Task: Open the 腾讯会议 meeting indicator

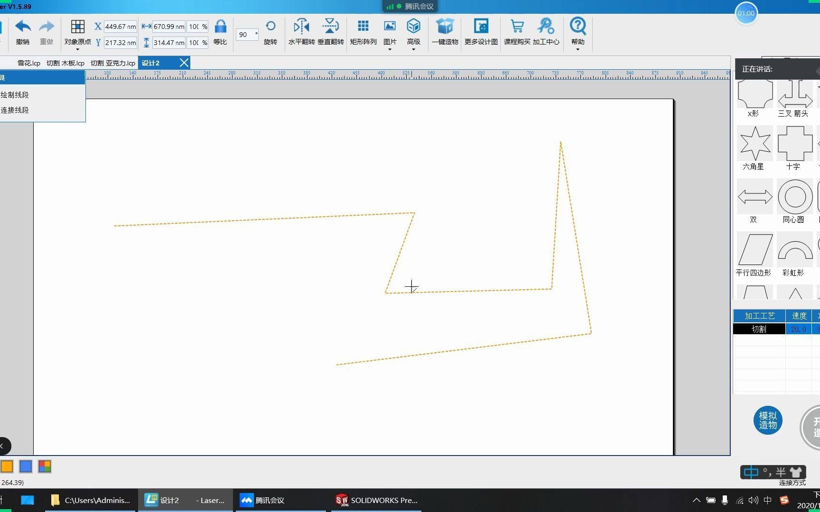Action: 410,6
